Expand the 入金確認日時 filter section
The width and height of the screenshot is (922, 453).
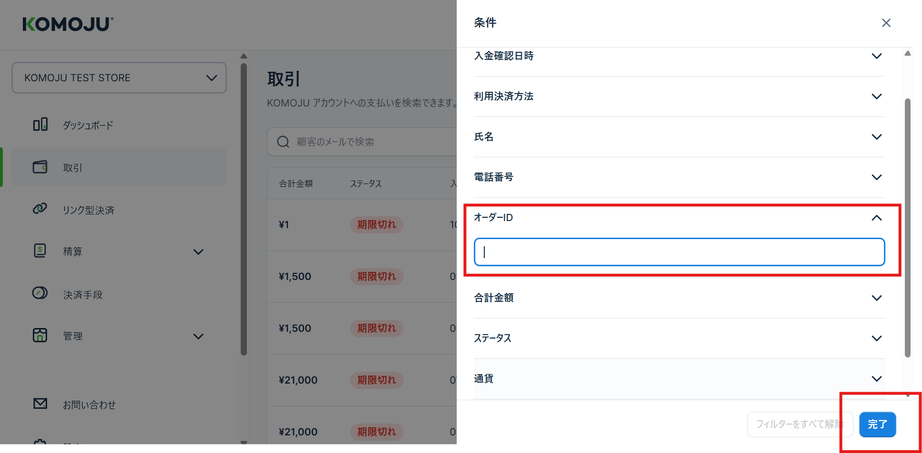click(876, 56)
